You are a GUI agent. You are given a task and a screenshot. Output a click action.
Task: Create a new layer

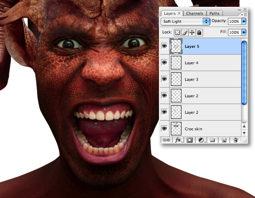(224, 140)
